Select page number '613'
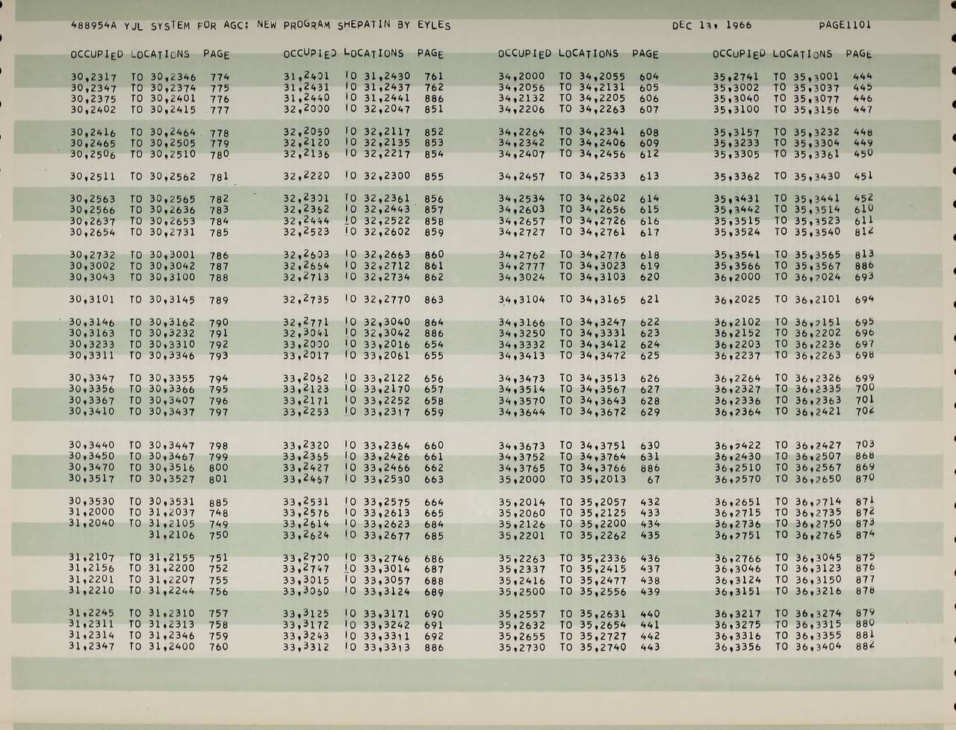Image resolution: width=956 pixels, height=730 pixels. 650,177
